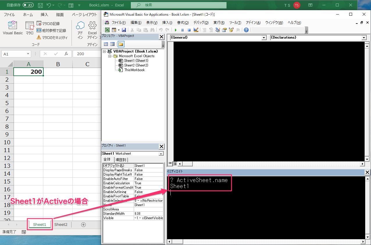
Task: Switch to Full Module View toggle
Action: click(175, 164)
